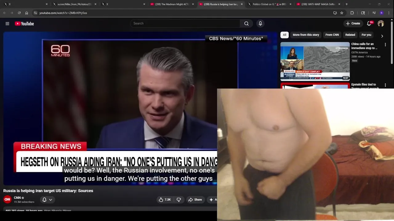Close the 'Madman Might ACTU' tab
The image size is (394, 221).
coord(193,4)
